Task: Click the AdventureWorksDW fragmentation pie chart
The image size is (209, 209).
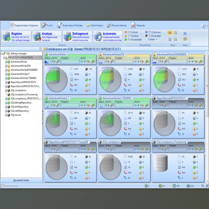Action: (110, 80)
